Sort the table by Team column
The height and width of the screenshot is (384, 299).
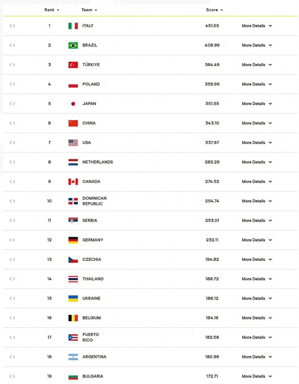point(89,10)
